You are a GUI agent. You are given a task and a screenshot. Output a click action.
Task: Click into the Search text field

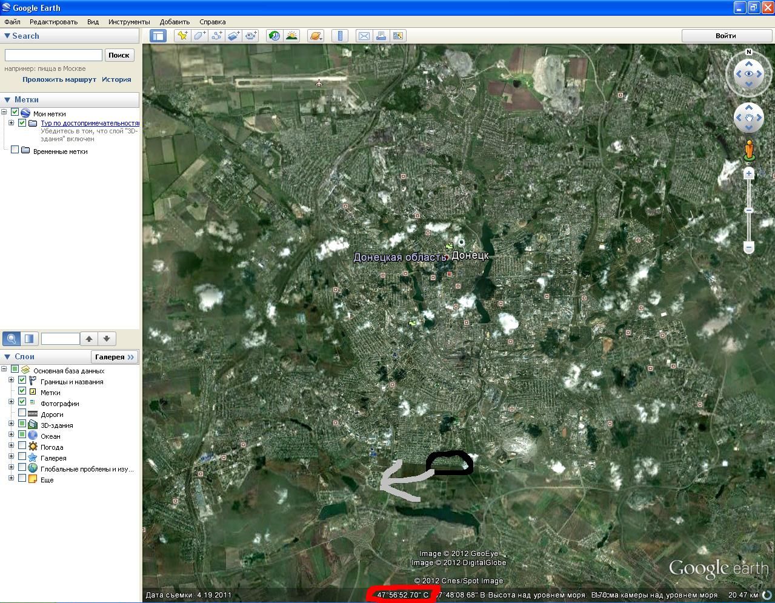53,55
